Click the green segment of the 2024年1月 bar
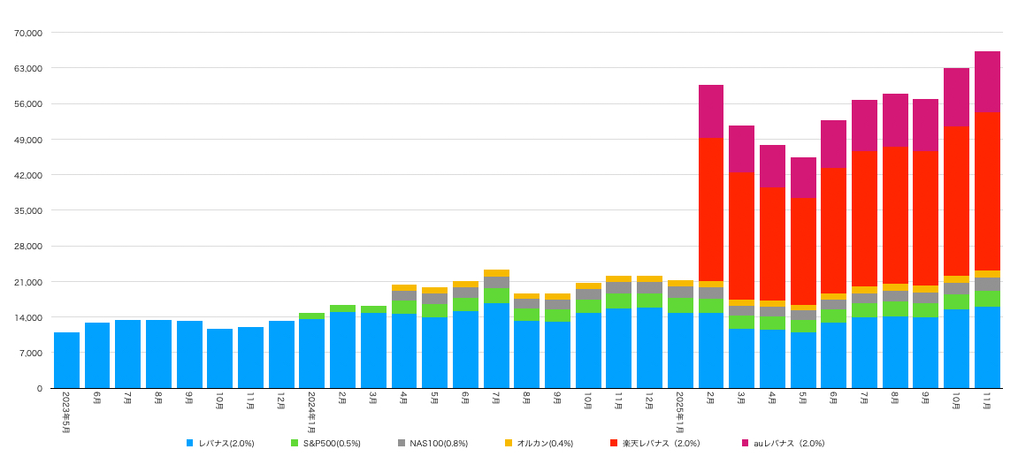The image size is (1018, 472). pyautogui.click(x=311, y=316)
